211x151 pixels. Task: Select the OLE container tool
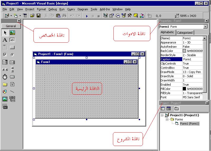pos(5,106)
